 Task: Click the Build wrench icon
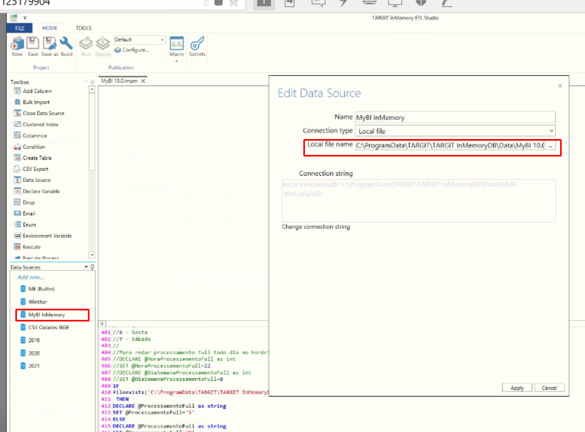(x=66, y=43)
